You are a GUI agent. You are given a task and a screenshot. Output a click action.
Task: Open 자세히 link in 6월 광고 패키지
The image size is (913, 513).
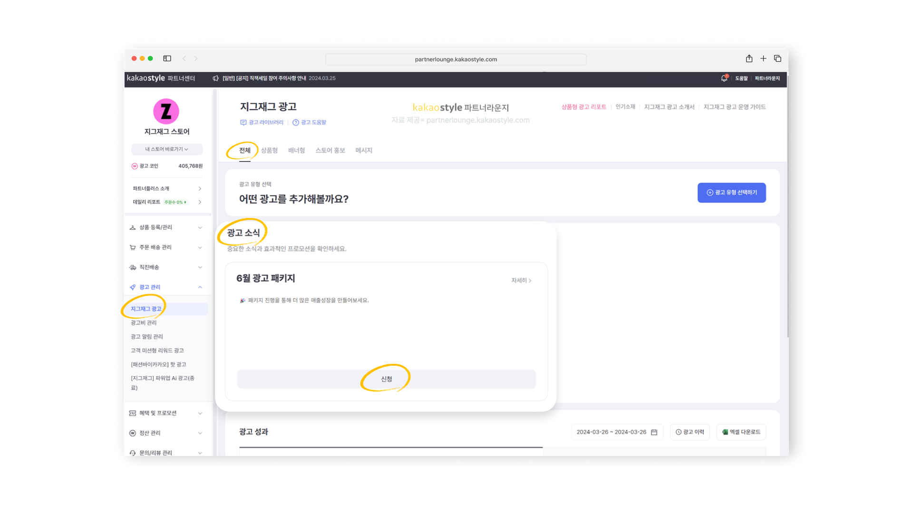521,281
